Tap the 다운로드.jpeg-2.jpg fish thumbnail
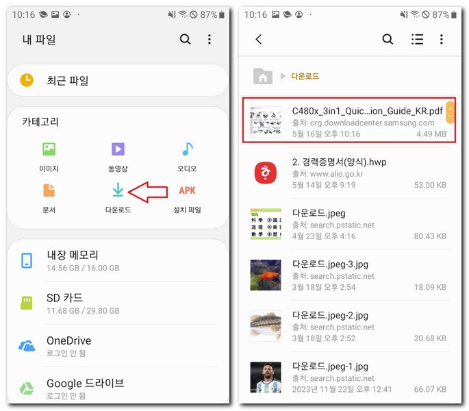The height and width of the screenshot is (411, 469). (x=265, y=326)
